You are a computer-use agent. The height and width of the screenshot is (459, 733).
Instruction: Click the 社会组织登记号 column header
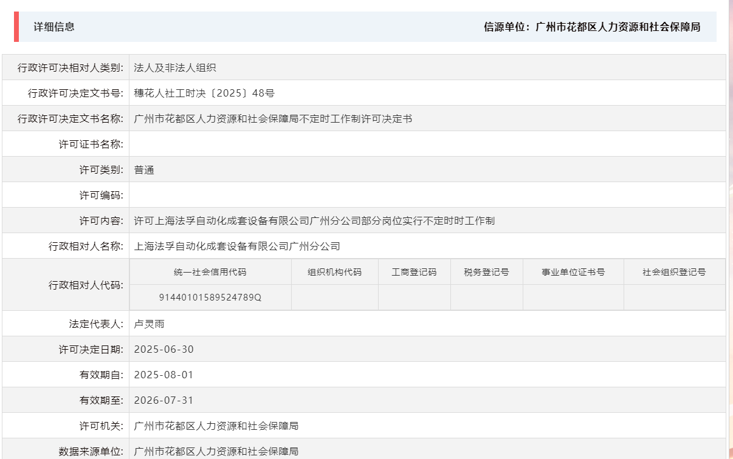[x=675, y=271]
